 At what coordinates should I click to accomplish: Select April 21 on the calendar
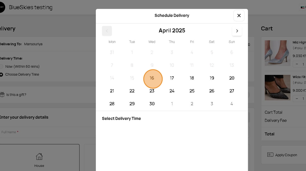click(112, 91)
